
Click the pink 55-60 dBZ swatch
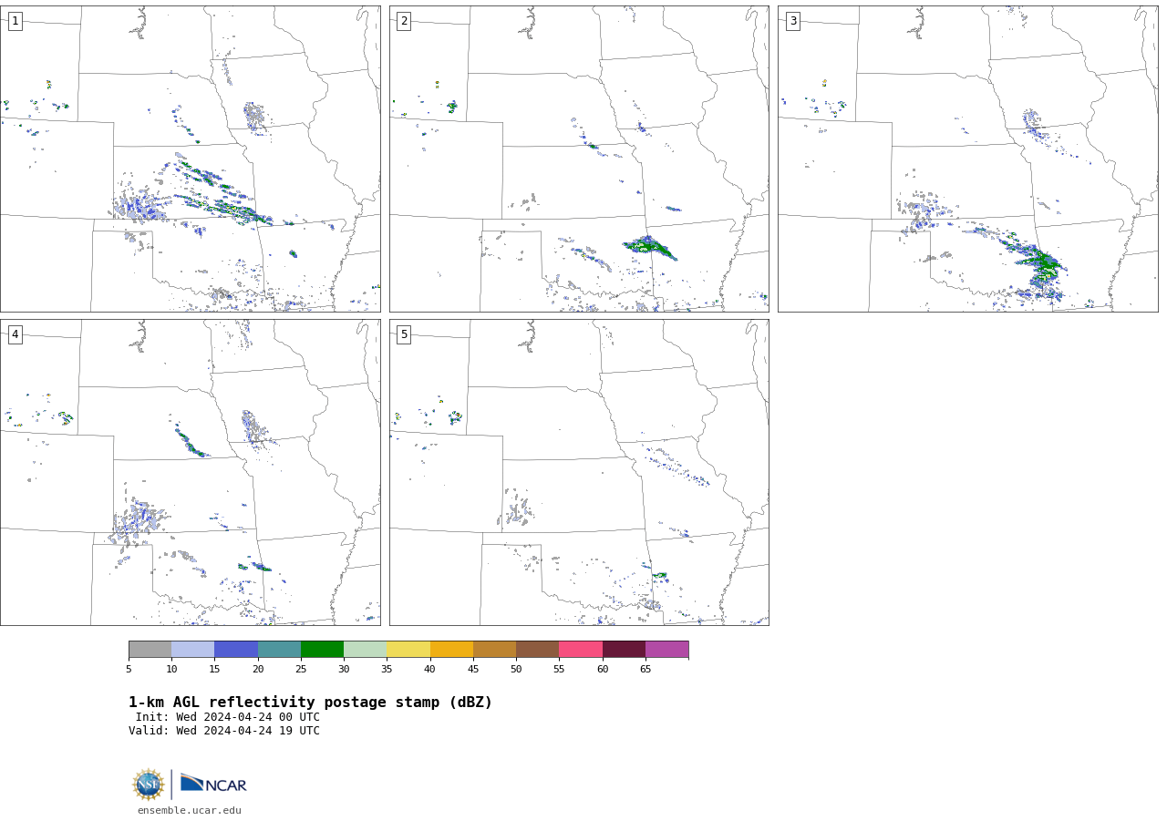581,650
